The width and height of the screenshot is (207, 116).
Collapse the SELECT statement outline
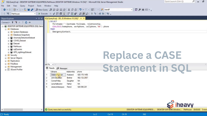point(49,21)
